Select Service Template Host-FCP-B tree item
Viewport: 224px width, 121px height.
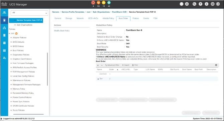[26, 20]
